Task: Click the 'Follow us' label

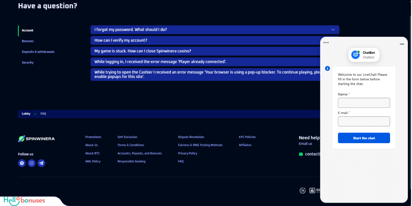Action: pyautogui.click(x=26, y=154)
